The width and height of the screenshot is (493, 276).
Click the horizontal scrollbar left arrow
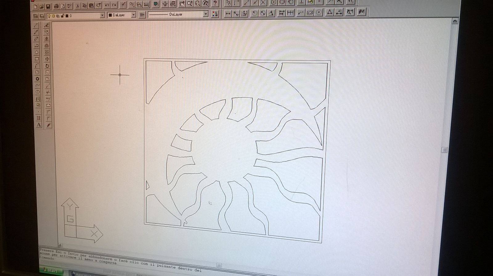(x=60, y=245)
